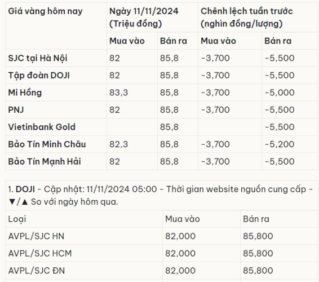Select Bảo Tín Minh Châu row label
This screenshot has height=282, width=319.
(x=47, y=144)
